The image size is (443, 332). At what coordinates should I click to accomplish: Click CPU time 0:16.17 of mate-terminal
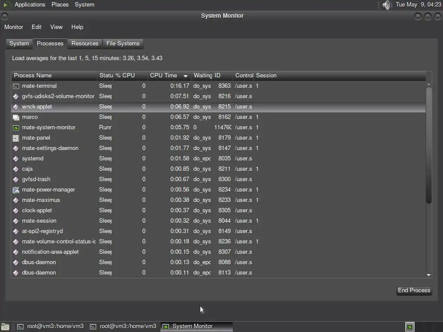[x=180, y=86]
